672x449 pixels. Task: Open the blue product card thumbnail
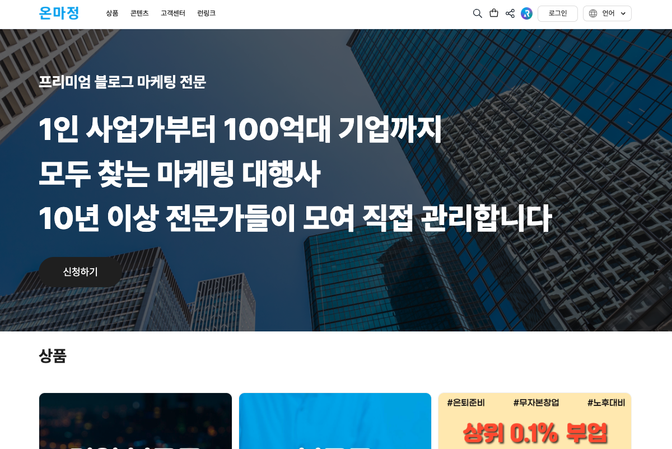[335, 421]
